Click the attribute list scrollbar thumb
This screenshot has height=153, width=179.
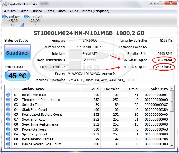(172, 101)
